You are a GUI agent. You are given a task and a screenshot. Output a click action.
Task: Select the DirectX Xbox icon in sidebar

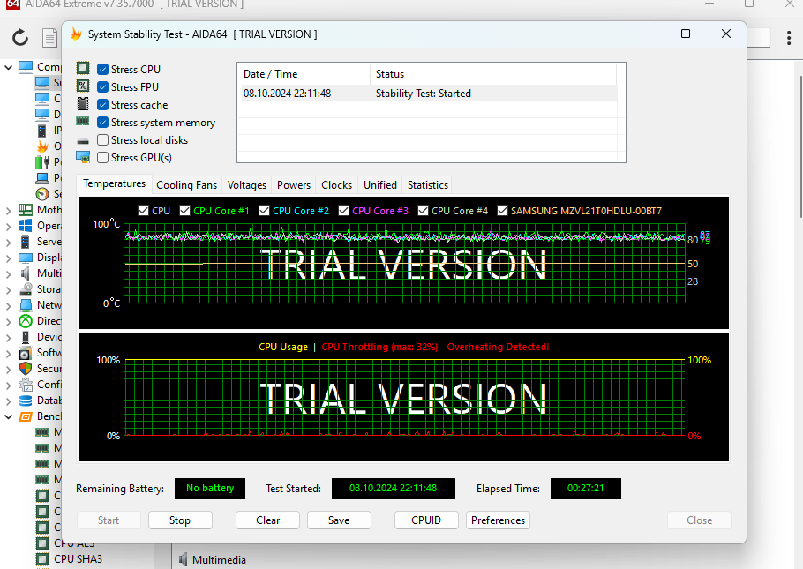click(x=26, y=321)
